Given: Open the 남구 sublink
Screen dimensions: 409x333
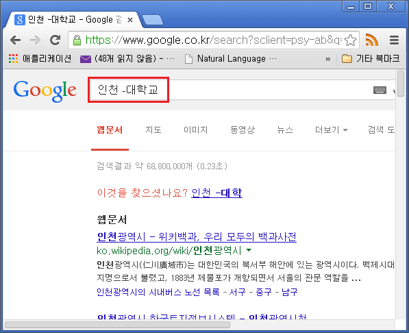Looking at the screenshot, I should tap(290, 292).
